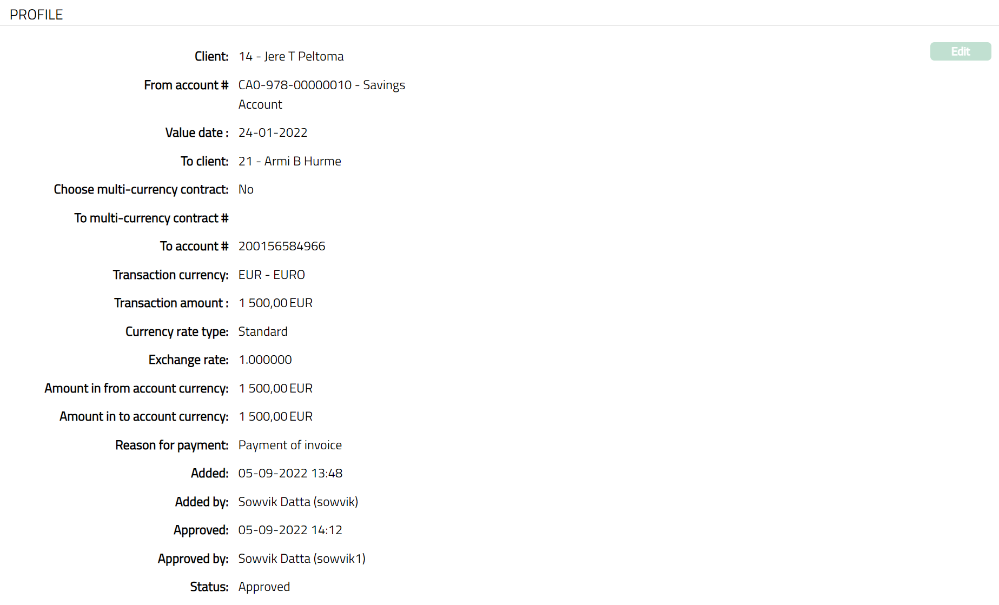Click transaction currency EUR - EURO
This screenshot has width=999, height=605.
272,275
